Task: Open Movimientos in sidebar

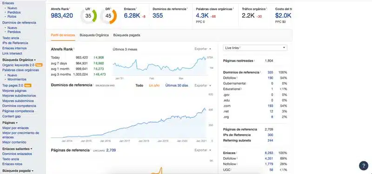Action: coord(17,79)
